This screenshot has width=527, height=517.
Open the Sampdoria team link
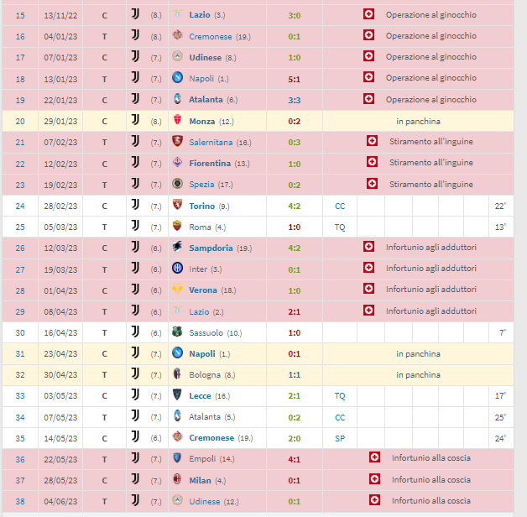pos(211,248)
